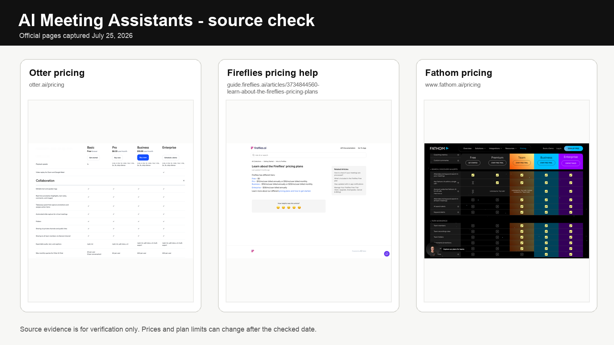Select the neutral middle face rating emoji

coord(289,207)
